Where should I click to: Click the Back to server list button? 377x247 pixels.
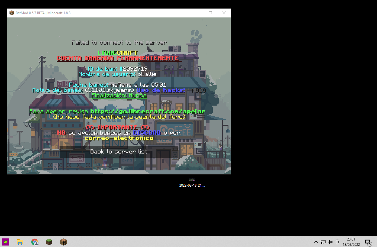coord(119,152)
